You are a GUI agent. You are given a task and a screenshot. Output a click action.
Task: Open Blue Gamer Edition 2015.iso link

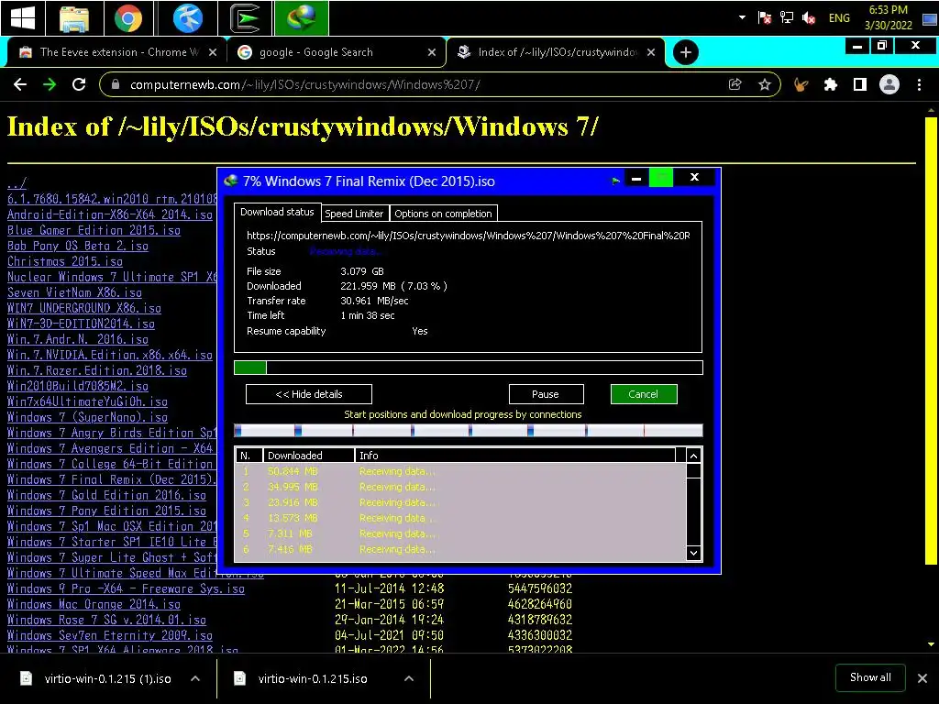(94, 230)
